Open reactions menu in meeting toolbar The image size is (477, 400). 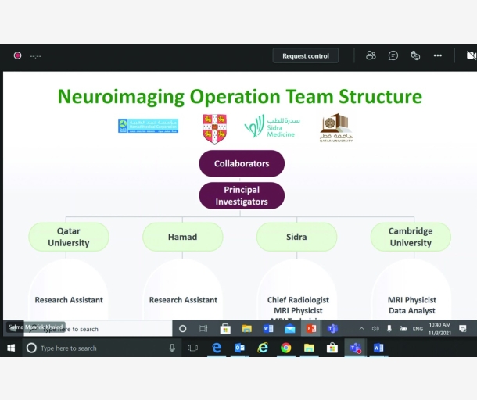[x=415, y=55]
